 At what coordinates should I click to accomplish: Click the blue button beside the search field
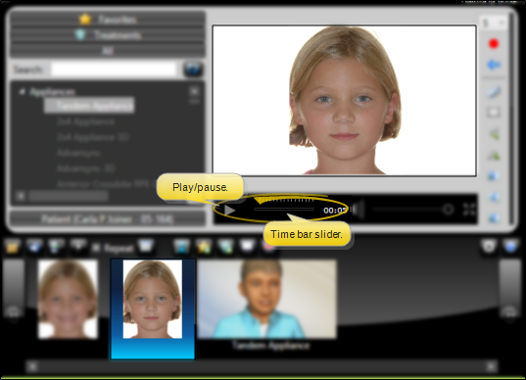(x=193, y=70)
